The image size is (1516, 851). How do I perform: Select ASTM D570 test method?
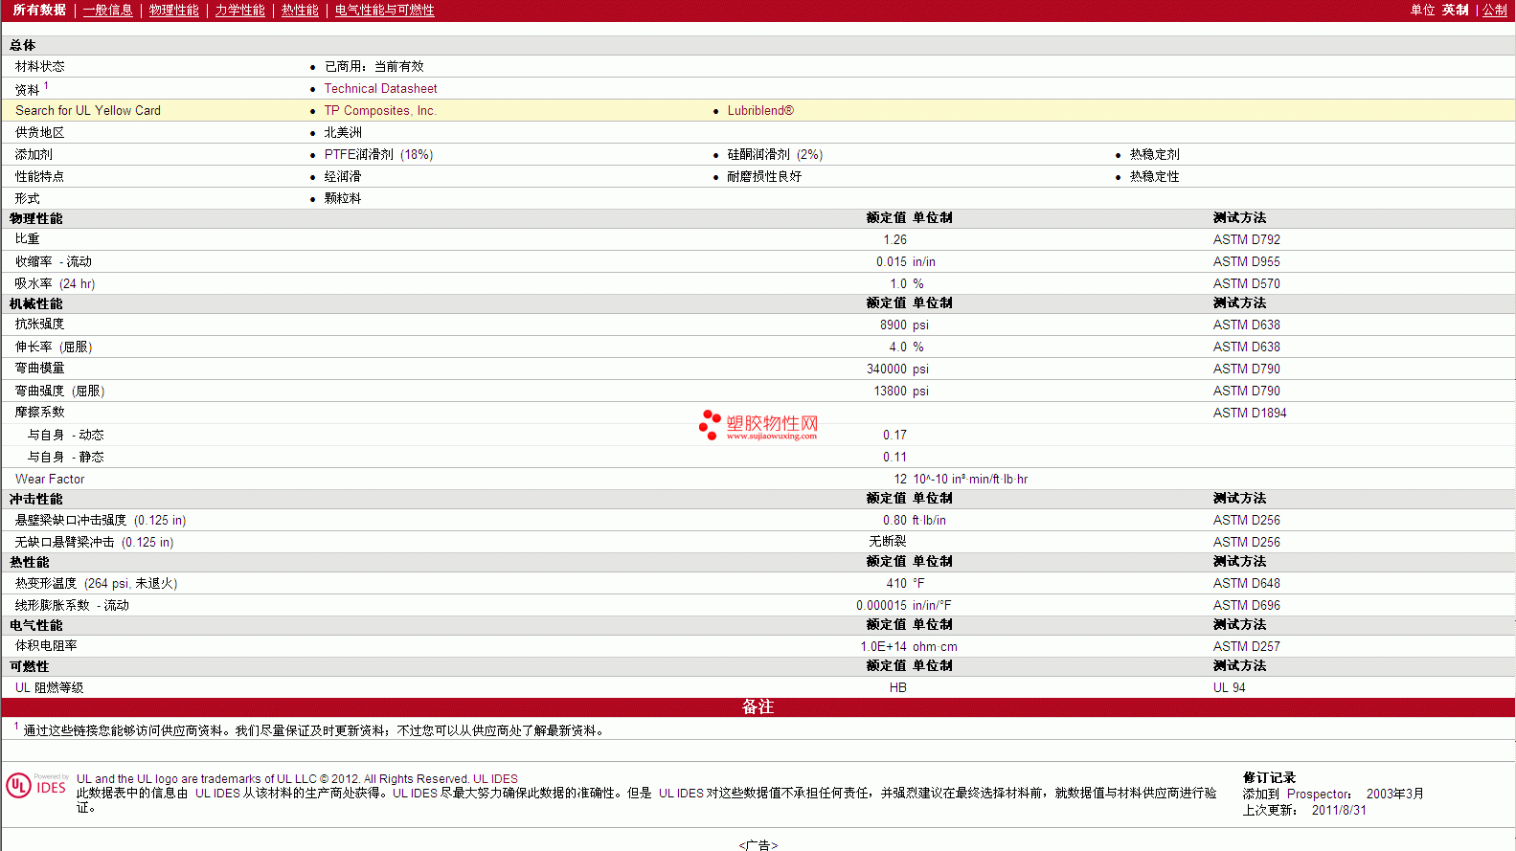click(1246, 284)
